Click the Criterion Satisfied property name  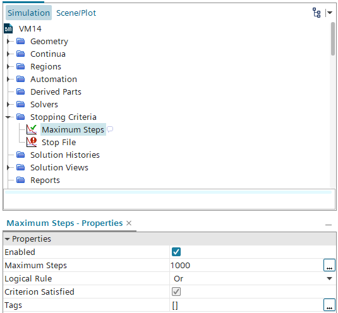(x=39, y=292)
